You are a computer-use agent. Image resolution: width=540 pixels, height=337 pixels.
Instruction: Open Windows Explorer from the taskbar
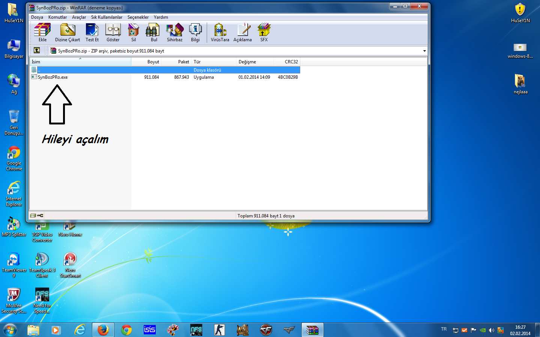[x=33, y=330]
